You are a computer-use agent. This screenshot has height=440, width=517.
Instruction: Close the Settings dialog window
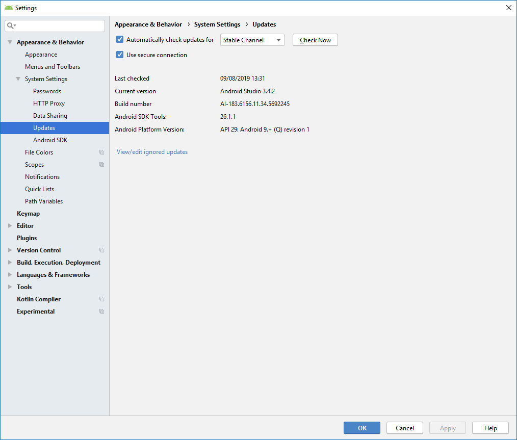pyautogui.click(x=508, y=8)
